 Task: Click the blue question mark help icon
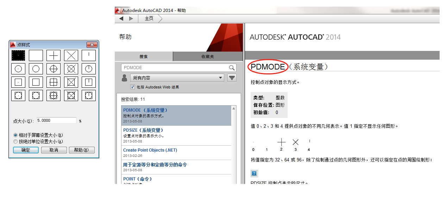pos(254,173)
